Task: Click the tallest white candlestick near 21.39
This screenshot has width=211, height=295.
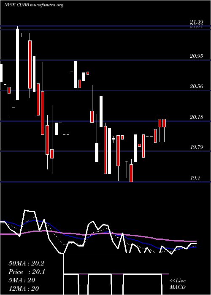Action: tap(18, 64)
